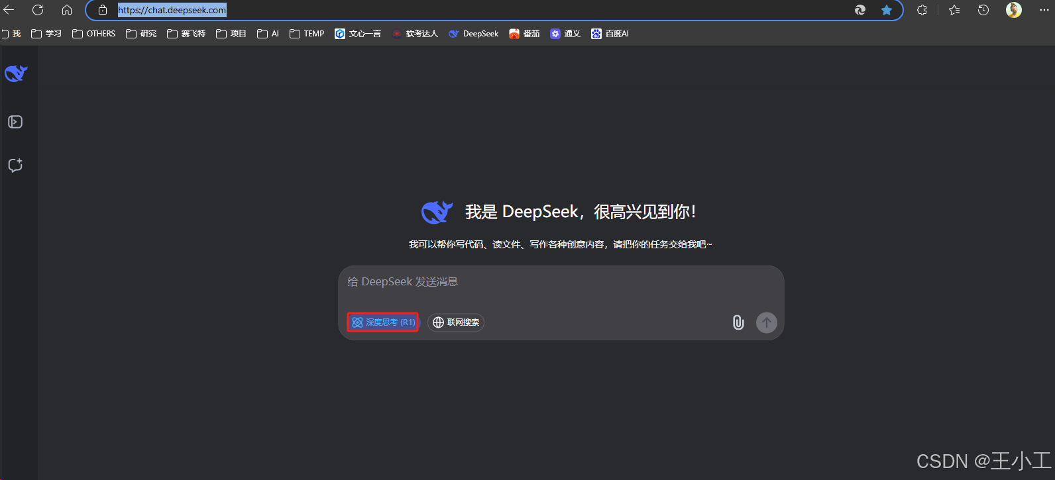Expand the sidebar panel icon

click(15, 122)
